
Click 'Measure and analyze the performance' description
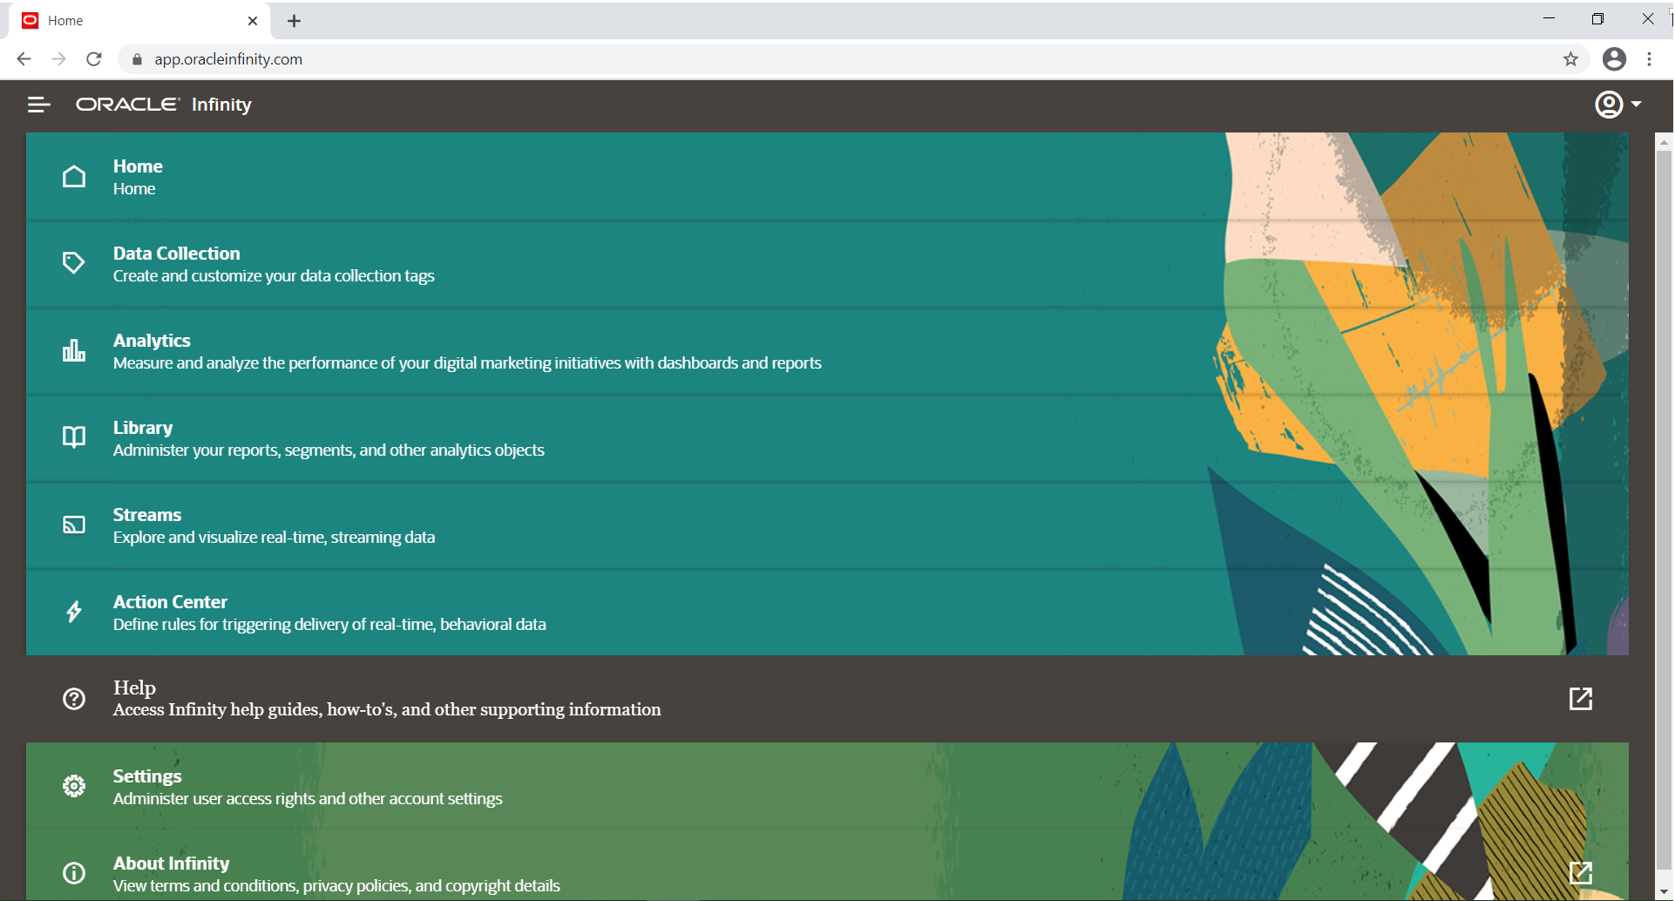[467, 363]
